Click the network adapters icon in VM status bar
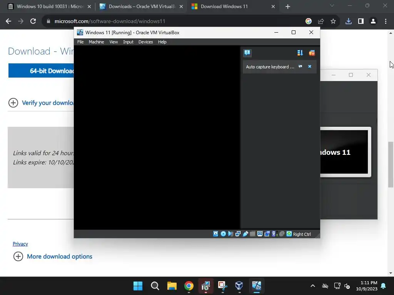This screenshot has width=394, height=295. (238, 234)
